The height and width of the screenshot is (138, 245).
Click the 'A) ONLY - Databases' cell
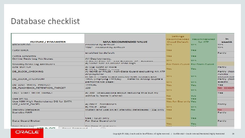point(101,104)
